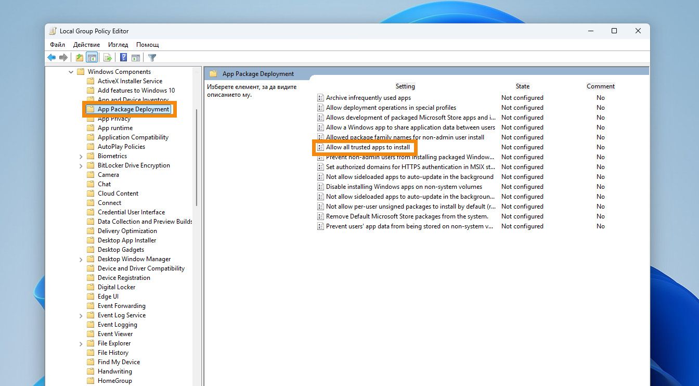Select Edge UI in the tree

pyautogui.click(x=108, y=297)
